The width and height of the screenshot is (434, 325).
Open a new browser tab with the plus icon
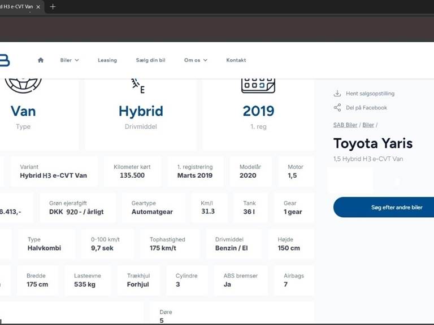click(x=53, y=7)
